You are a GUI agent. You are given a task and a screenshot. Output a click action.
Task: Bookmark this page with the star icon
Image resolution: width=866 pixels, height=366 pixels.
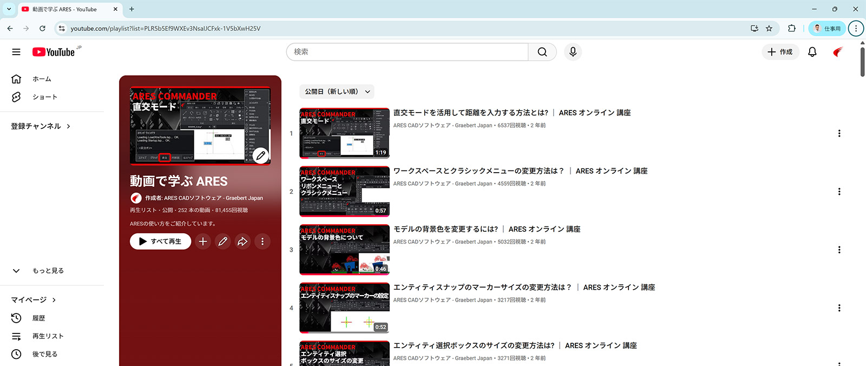pos(769,29)
